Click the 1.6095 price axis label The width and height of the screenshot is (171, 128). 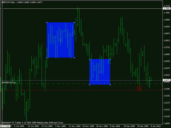pyautogui.click(x=167, y=123)
